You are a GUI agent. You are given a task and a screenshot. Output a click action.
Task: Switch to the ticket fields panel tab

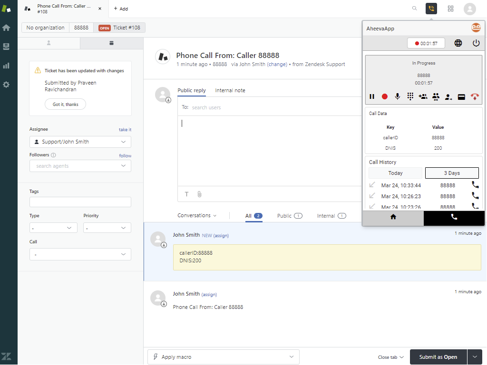point(111,43)
